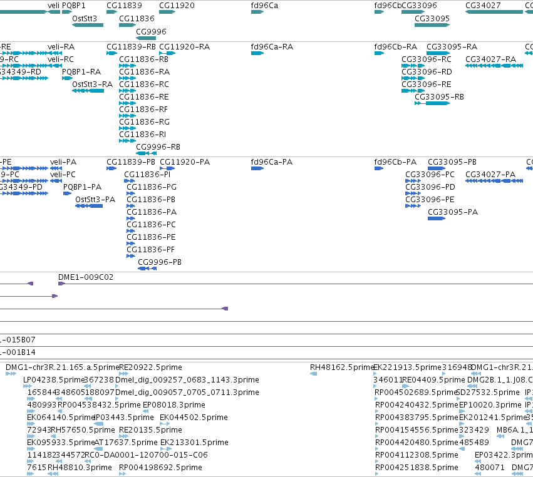Viewport: 533px width, 477px height.
Task: Click the CG11920 gene label
Action: click(x=177, y=6)
